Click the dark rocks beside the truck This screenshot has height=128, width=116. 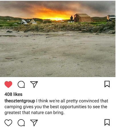coord(103,28)
